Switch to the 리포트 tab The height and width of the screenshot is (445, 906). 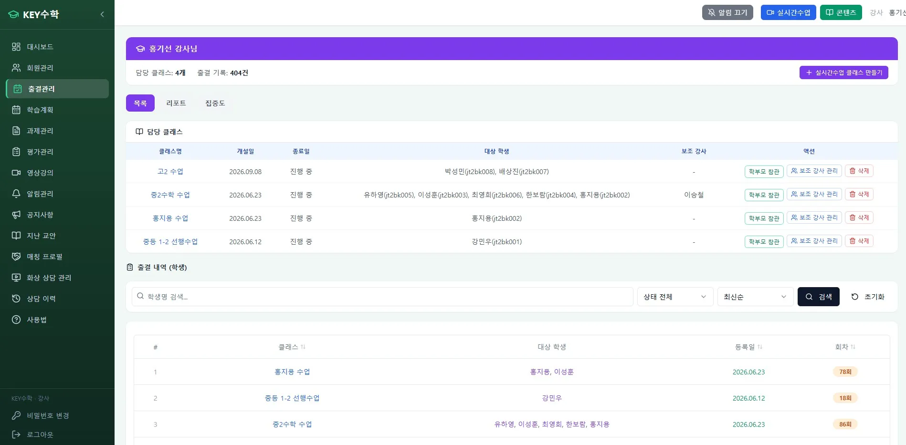[176, 103]
